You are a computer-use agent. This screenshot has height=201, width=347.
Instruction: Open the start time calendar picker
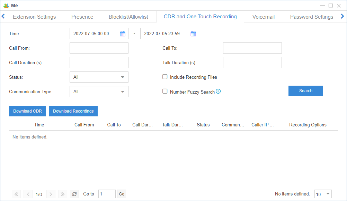123,33
